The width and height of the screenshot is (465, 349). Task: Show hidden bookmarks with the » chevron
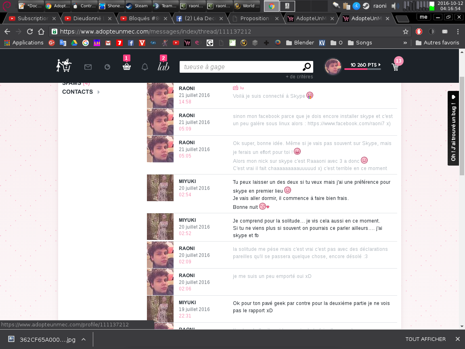405,43
